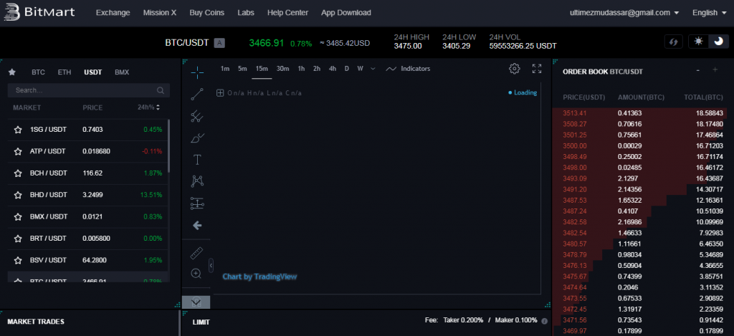Screen dimensions: 734x336
Task: Select the trend line drawing tool
Action: 197,95
